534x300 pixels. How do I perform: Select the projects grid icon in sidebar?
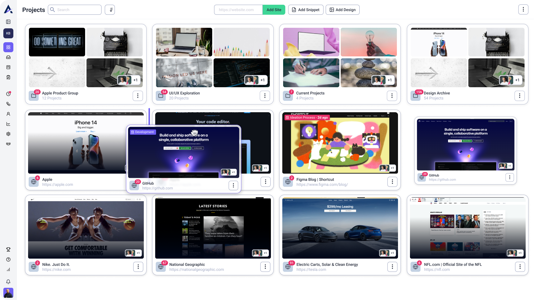coord(8,47)
